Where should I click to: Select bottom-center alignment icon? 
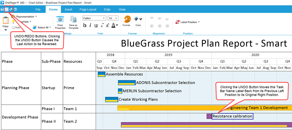pos(159,26)
